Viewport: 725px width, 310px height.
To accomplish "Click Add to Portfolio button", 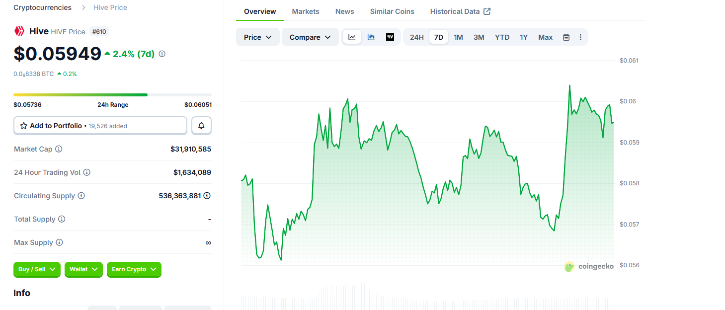I will pyautogui.click(x=100, y=126).
